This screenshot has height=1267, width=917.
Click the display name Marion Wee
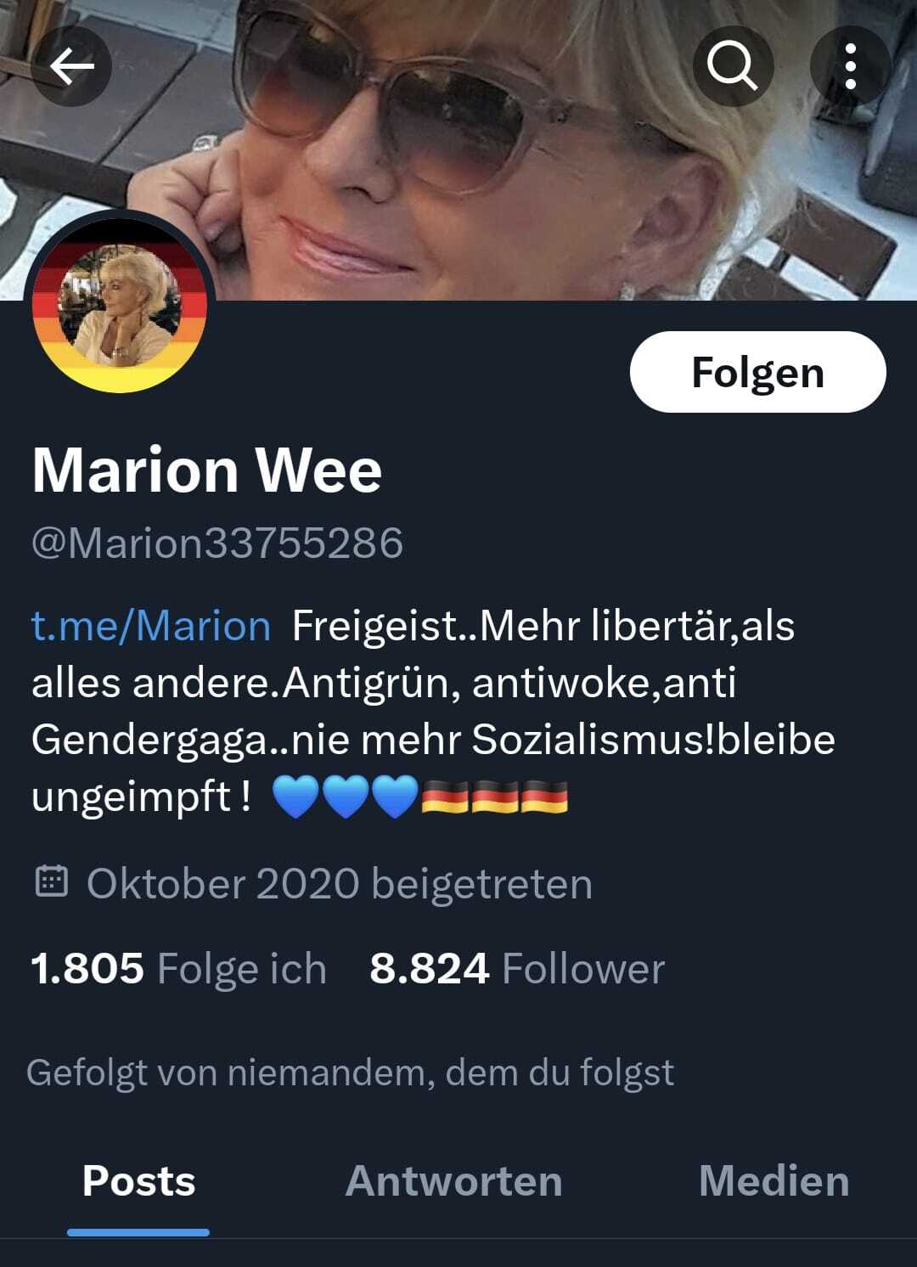[x=207, y=470]
